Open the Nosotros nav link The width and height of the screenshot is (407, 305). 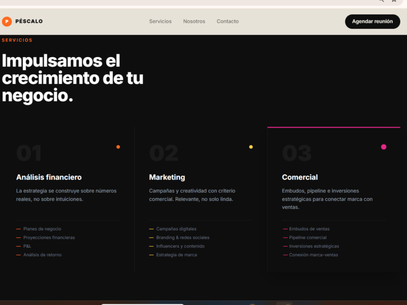point(194,21)
